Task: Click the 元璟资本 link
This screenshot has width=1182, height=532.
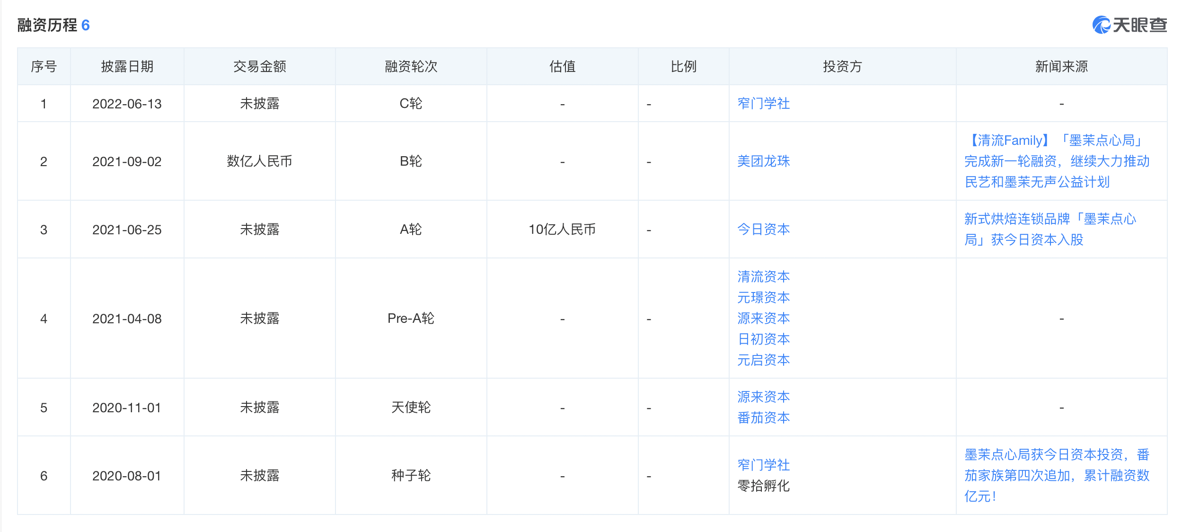Action: tap(763, 298)
